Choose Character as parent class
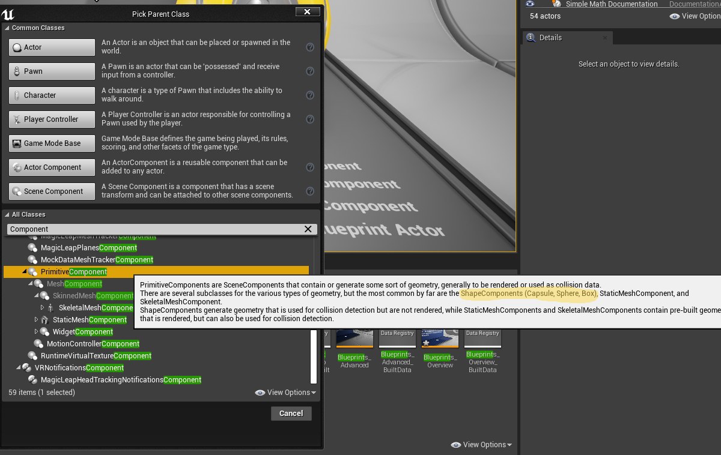721x455 pixels. (52, 95)
